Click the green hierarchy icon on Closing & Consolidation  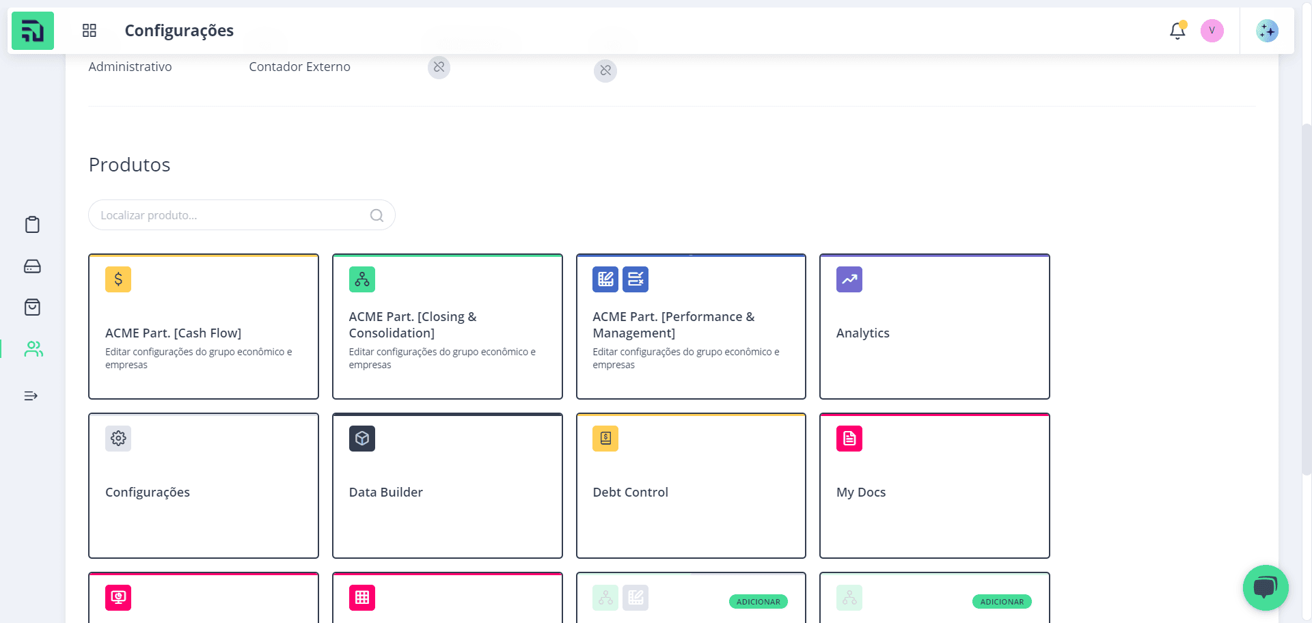[x=362, y=279]
